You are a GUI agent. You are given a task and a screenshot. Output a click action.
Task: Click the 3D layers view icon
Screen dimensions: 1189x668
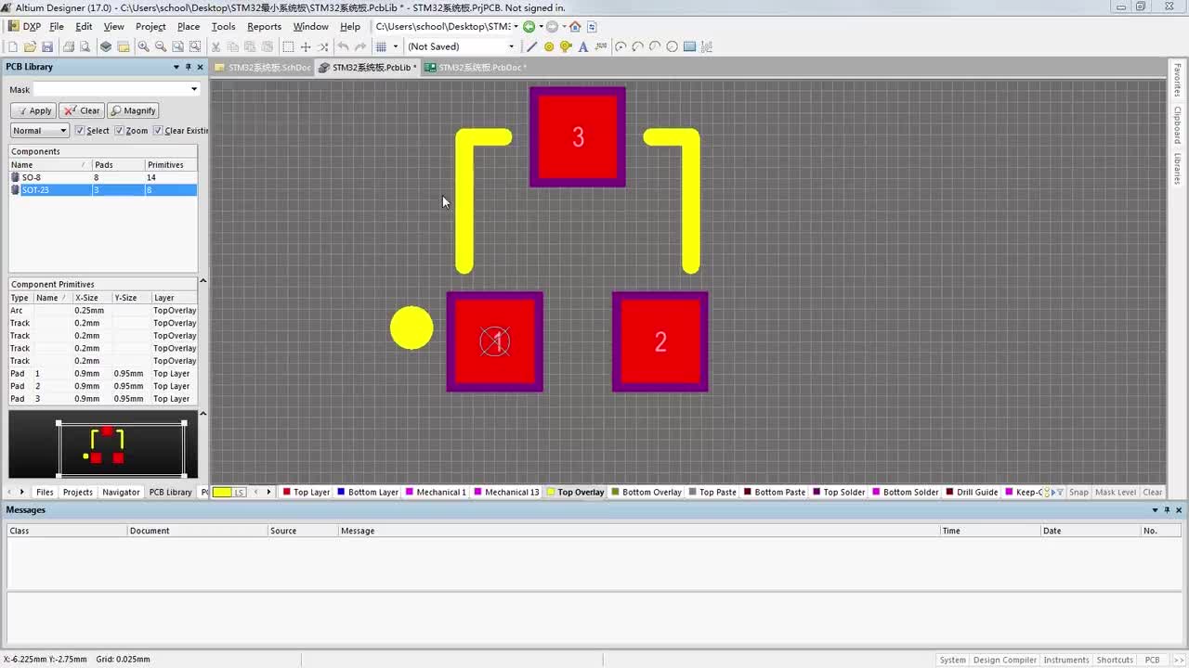tap(106, 46)
